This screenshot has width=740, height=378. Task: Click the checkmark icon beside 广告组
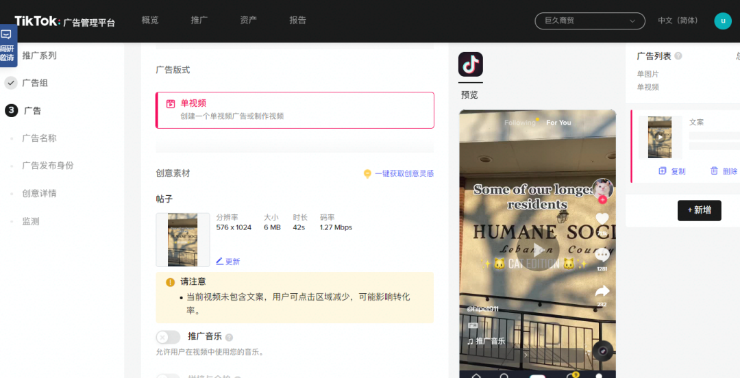tap(11, 83)
